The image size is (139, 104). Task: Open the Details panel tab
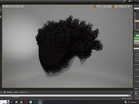pyautogui.click(x=137, y=33)
